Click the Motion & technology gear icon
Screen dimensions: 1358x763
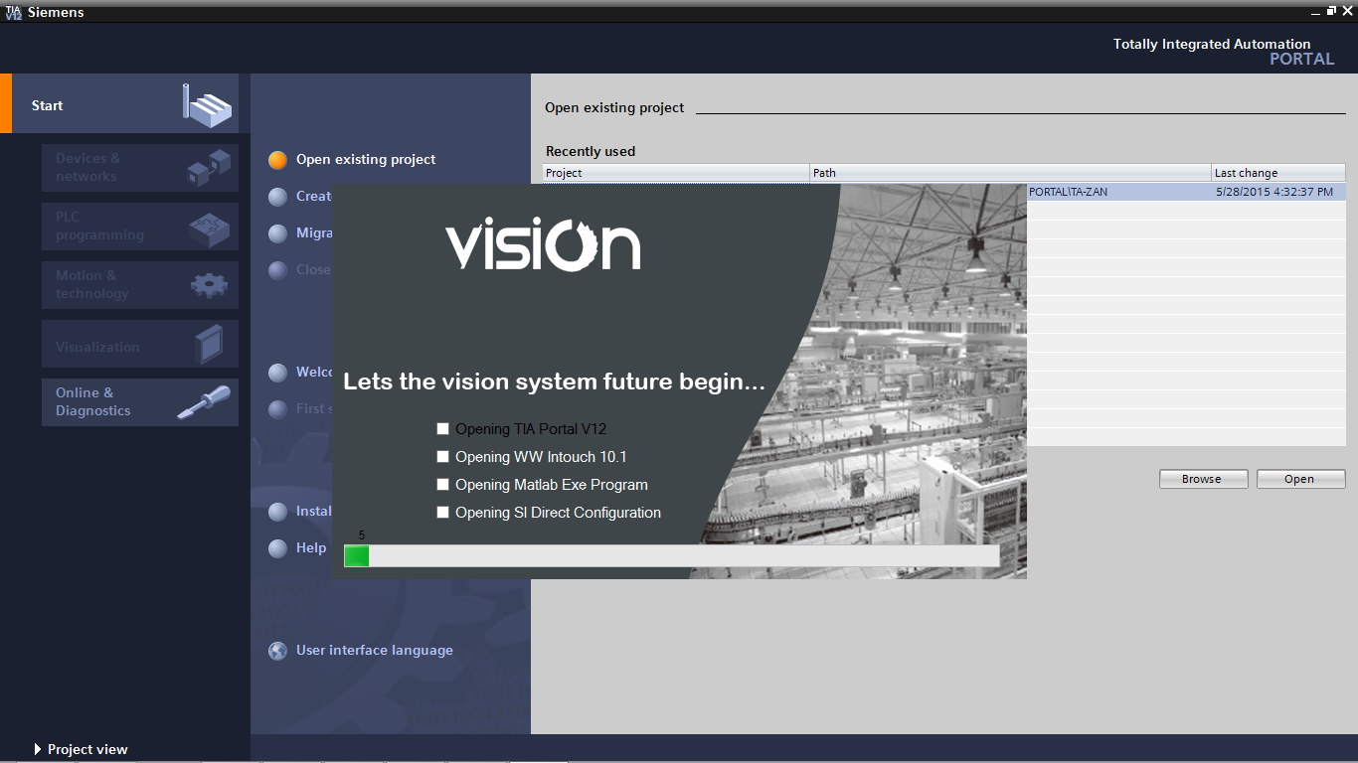tap(209, 285)
